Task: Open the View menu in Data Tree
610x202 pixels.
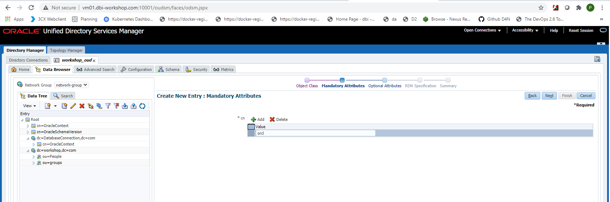Action: pyautogui.click(x=29, y=106)
